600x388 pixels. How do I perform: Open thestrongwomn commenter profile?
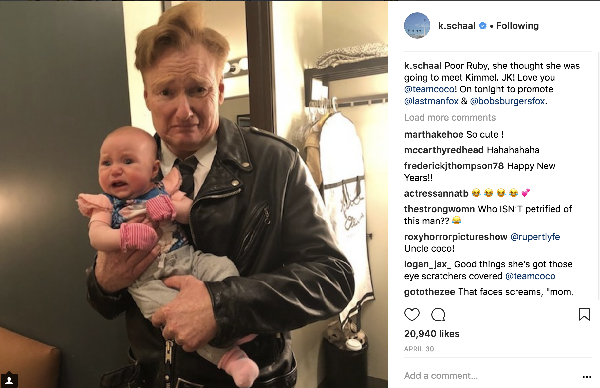coord(439,209)
